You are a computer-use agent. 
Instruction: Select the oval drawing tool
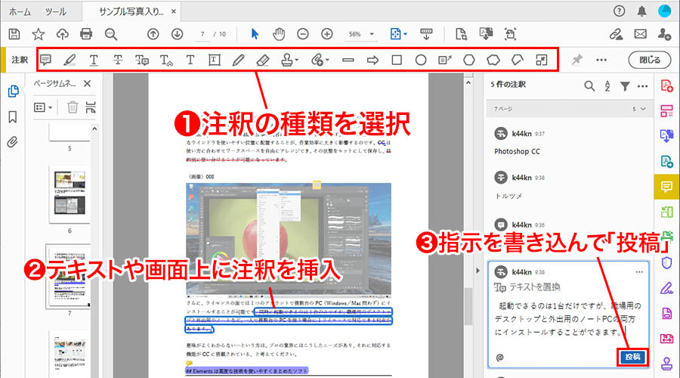click(x=421, y=60)
